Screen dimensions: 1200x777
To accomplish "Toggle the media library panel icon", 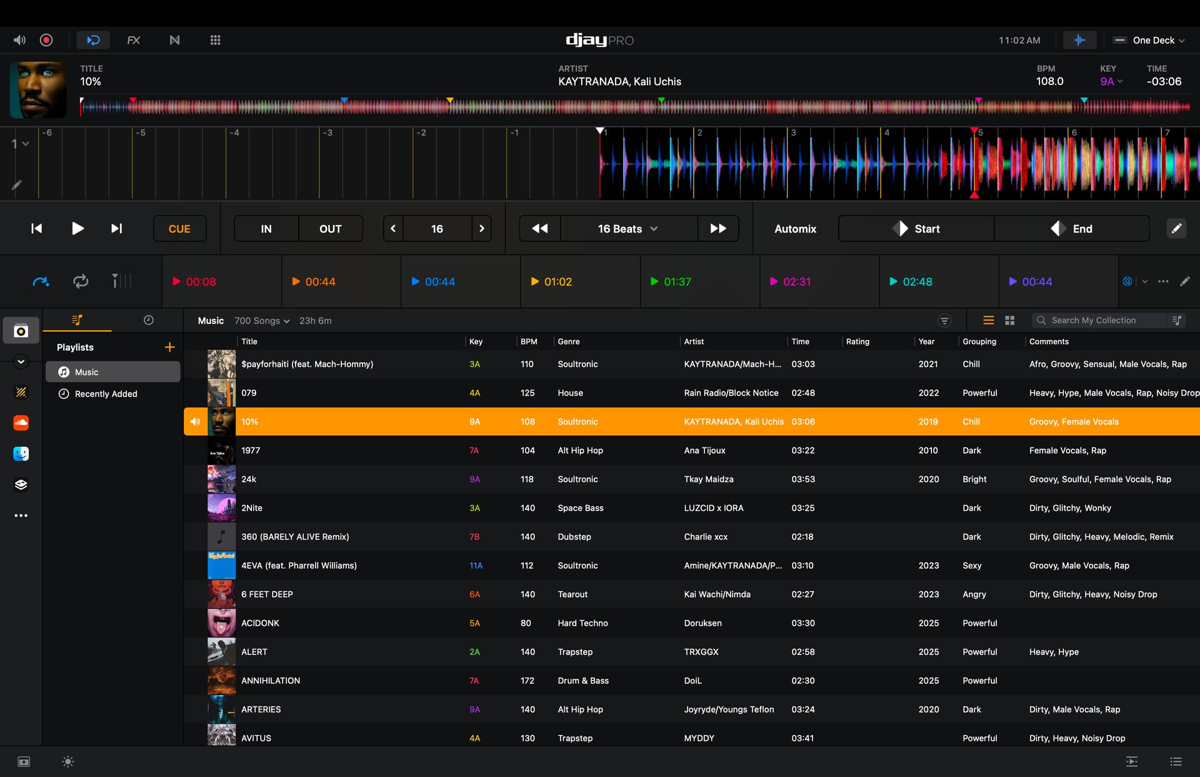I will (24, 761).
